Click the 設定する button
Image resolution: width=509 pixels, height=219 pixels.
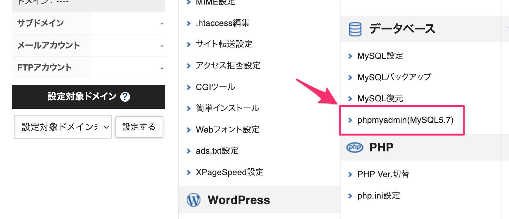point(139,127)
